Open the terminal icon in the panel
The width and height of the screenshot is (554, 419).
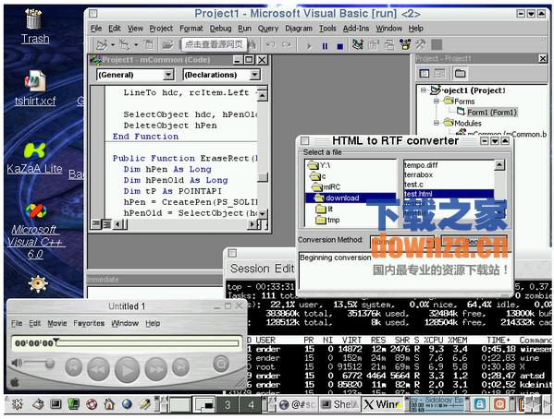coord(55,404)
